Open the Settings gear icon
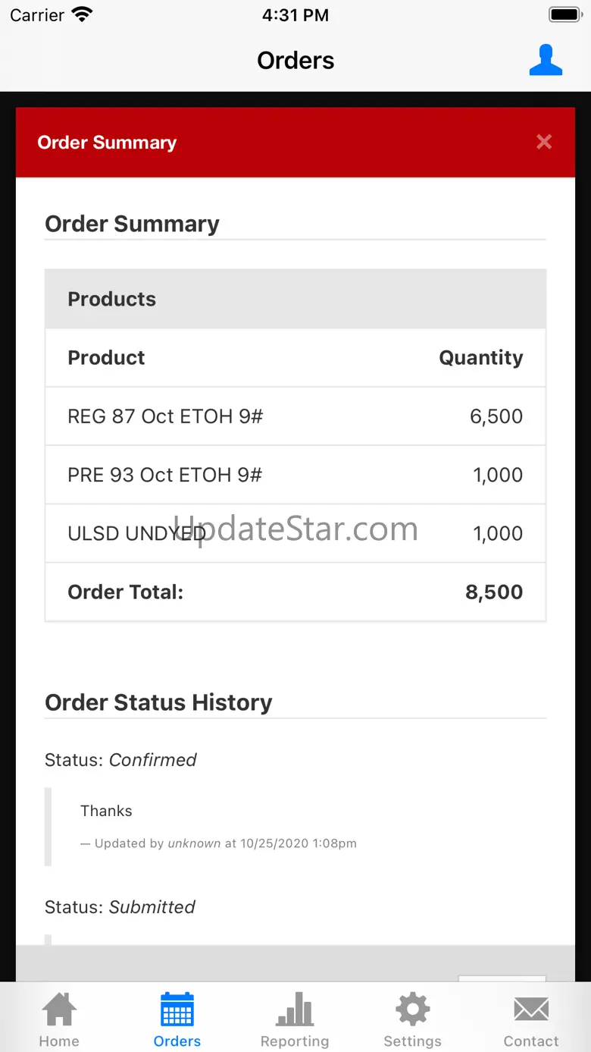Screen dimensions: 591x1052 [412, 1010]
